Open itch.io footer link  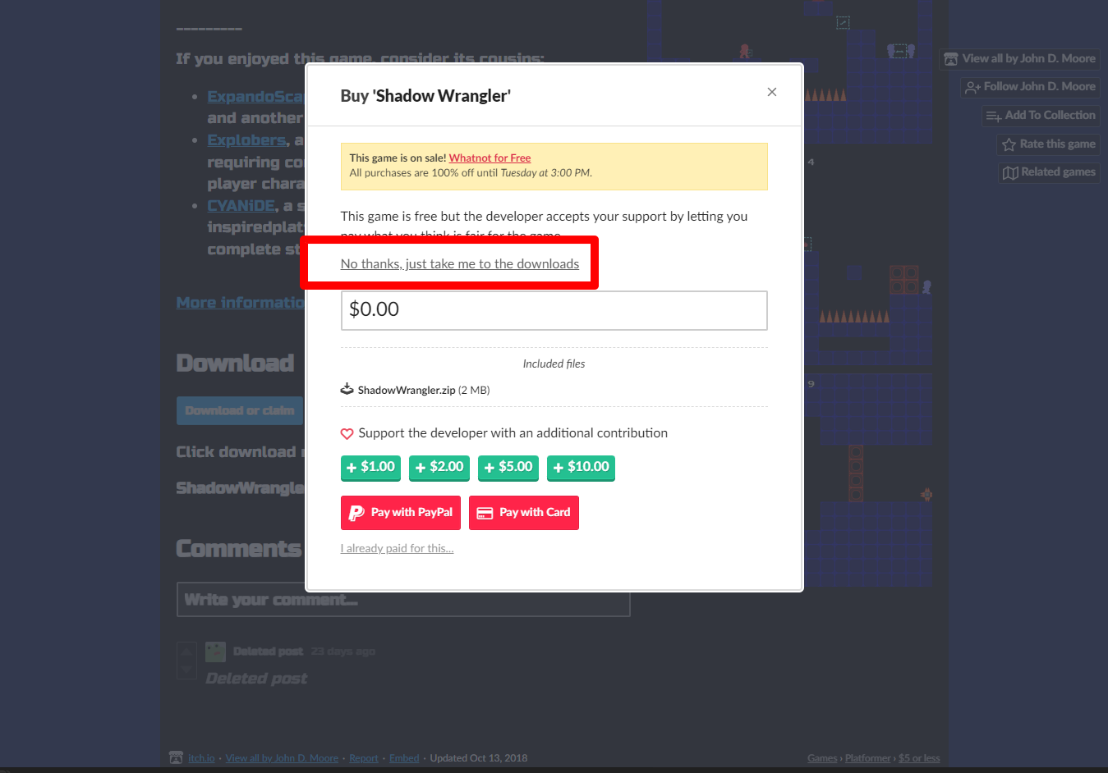(201, 757)
